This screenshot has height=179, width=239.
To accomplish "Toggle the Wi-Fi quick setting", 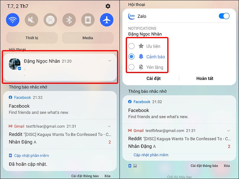I will pos(13,20).
